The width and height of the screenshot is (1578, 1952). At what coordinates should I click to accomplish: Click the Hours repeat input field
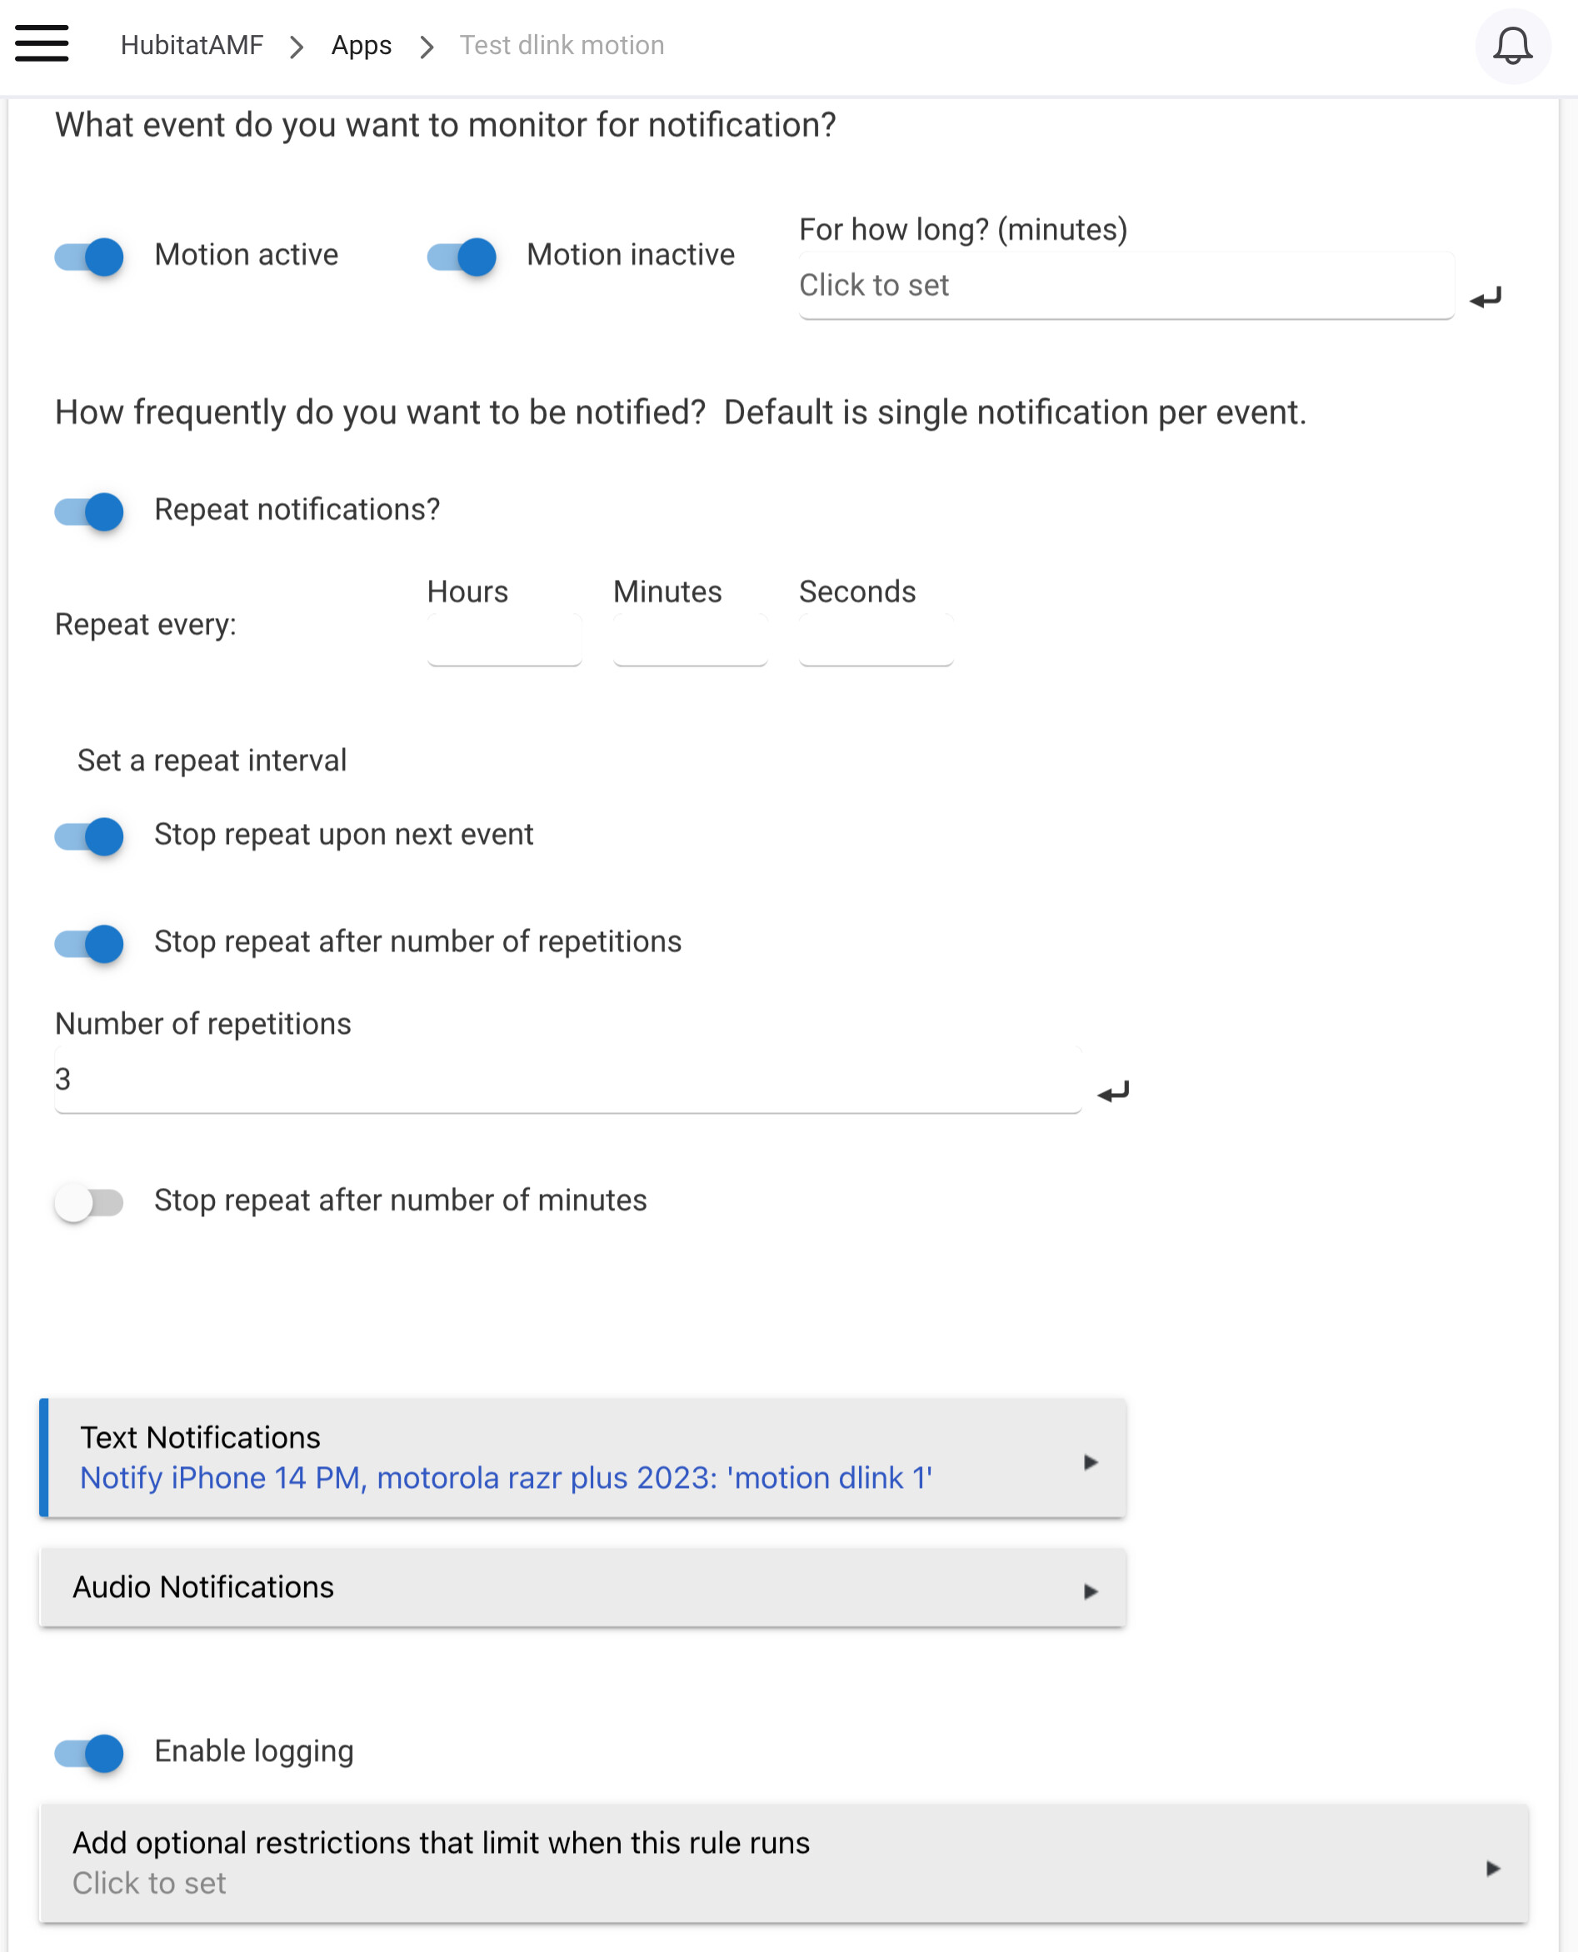[505, 640]
